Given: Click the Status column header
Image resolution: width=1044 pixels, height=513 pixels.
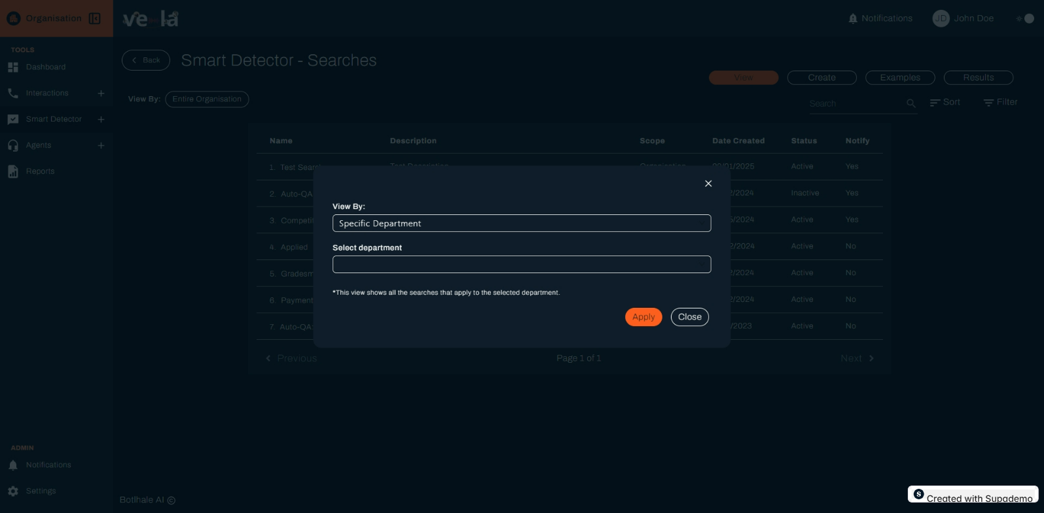Looking at the screenshot, I should [804, 141].
